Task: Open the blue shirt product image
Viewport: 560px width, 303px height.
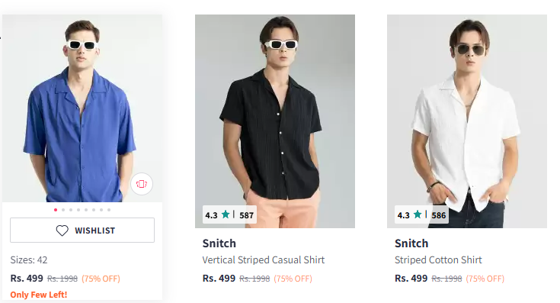Action: (82, 108)
